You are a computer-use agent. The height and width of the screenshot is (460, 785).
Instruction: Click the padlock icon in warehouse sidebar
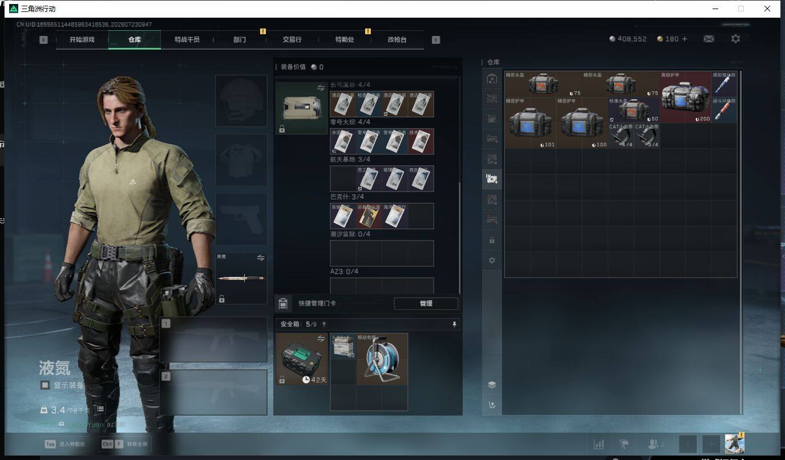point(492,240)
